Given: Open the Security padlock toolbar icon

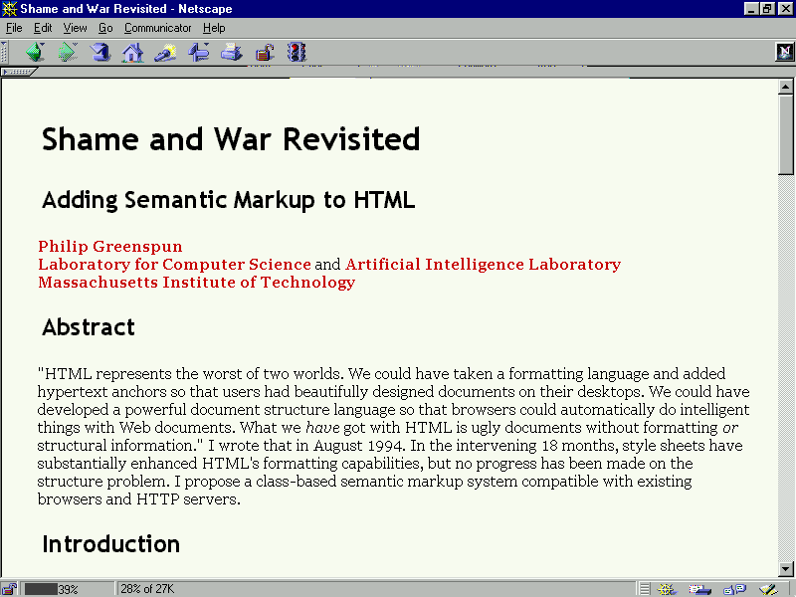Looking at the screenshot, I should [x=264, y=53].
